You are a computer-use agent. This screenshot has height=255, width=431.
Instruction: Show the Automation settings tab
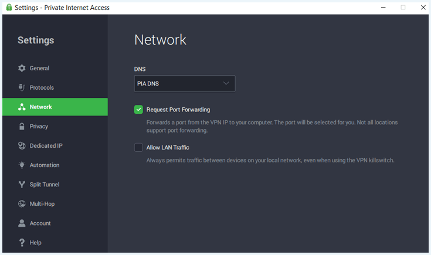pyautogui.click(x=55, y=165)
